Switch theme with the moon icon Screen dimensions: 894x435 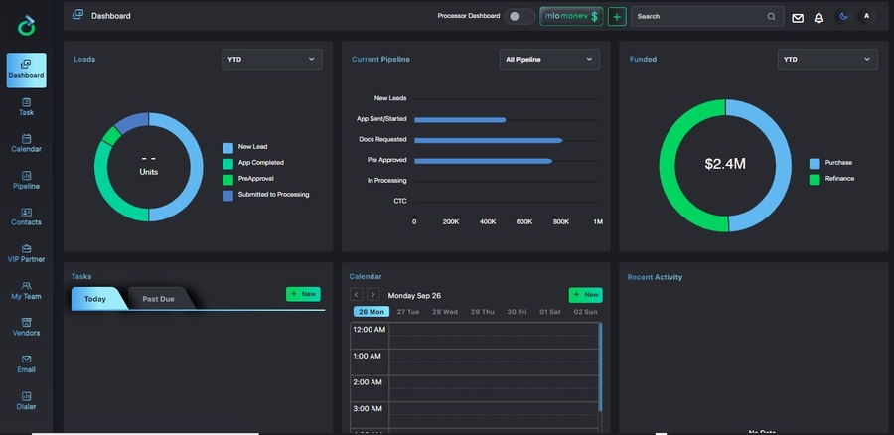[844, 16]
